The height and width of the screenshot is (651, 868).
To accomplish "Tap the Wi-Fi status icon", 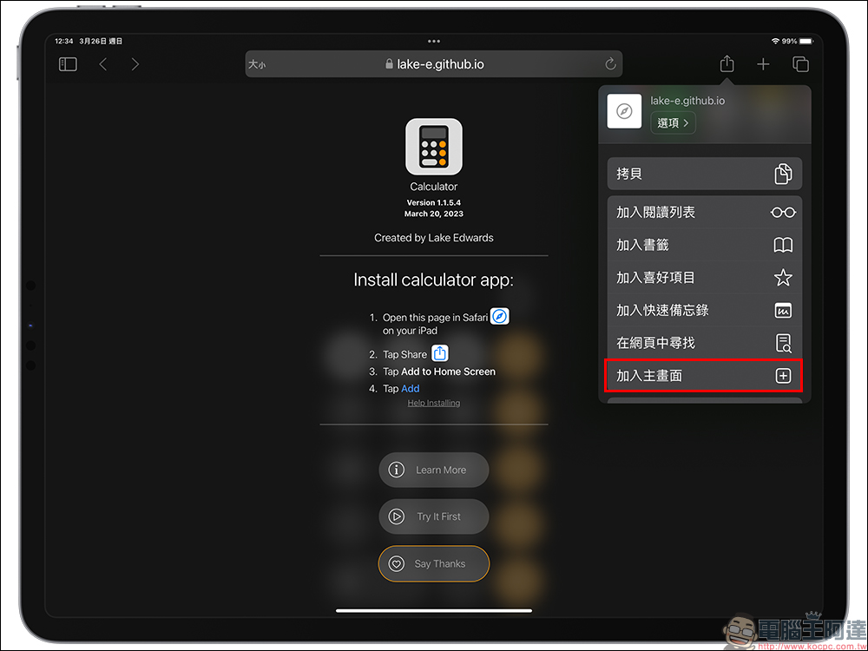I will coord(775,41).
